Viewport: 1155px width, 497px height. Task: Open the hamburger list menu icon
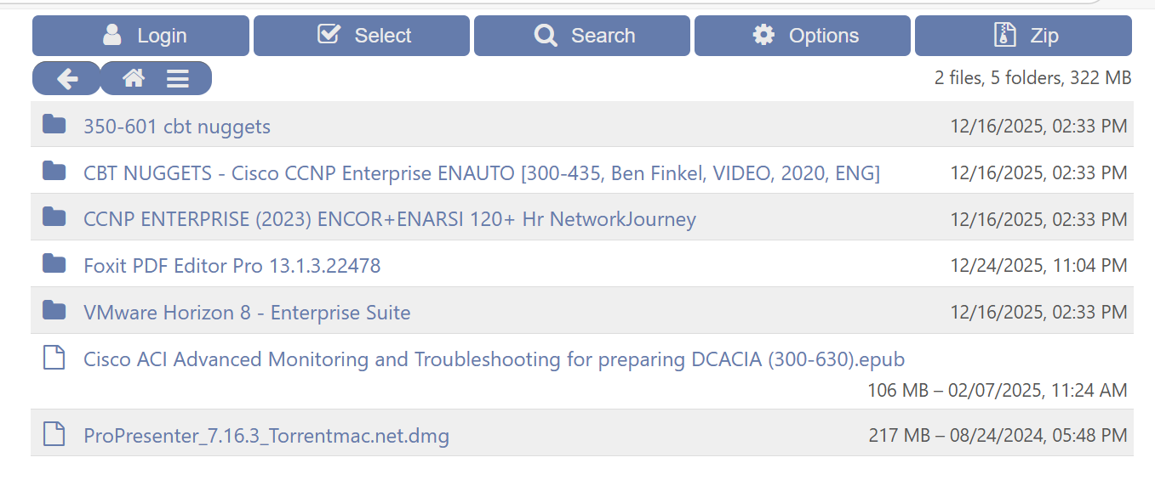[177, 79]
